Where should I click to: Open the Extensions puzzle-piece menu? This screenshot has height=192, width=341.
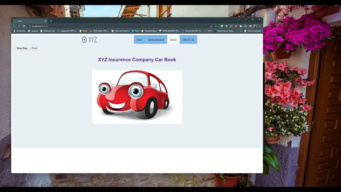241,26
